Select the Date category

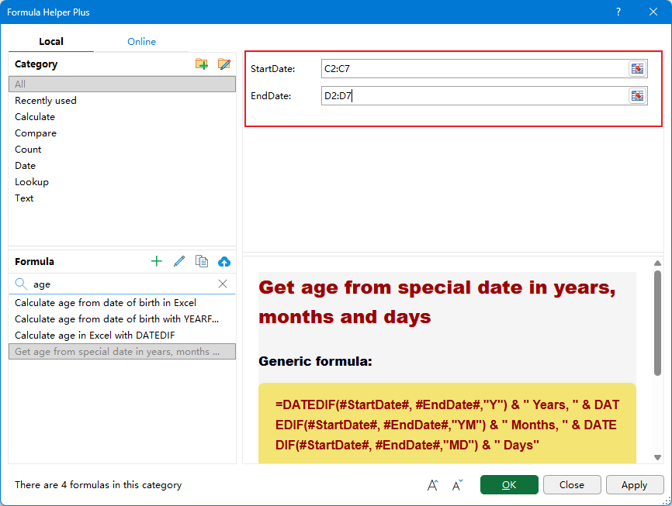click(122, 166)
